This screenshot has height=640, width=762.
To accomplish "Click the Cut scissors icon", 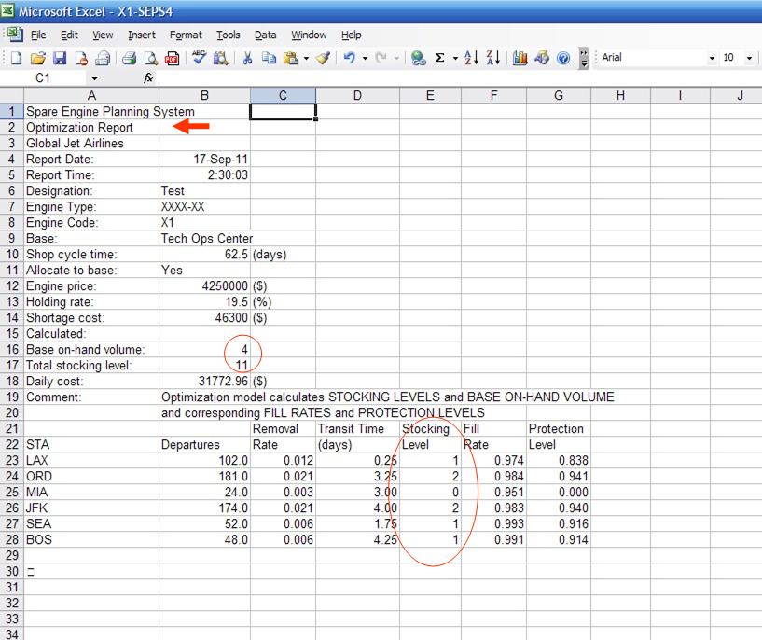I will 247,58.
